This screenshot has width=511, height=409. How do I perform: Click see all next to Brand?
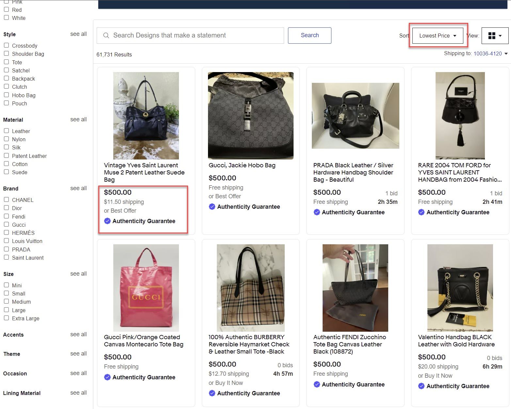click(x=78, y=188)
